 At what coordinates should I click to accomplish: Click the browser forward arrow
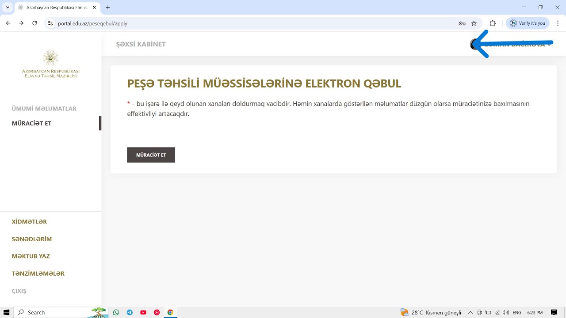(x=21, y=23)
